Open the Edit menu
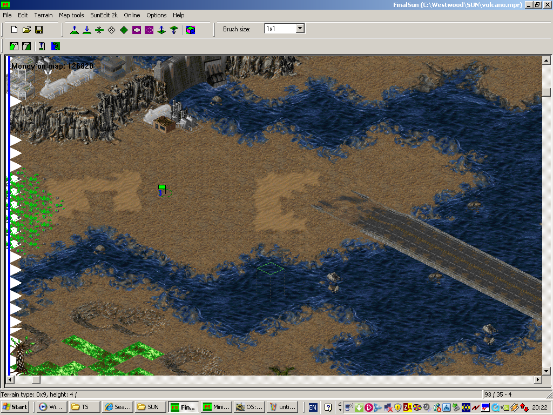Viewport: 553px width, 415px height. tap(23, 15)
